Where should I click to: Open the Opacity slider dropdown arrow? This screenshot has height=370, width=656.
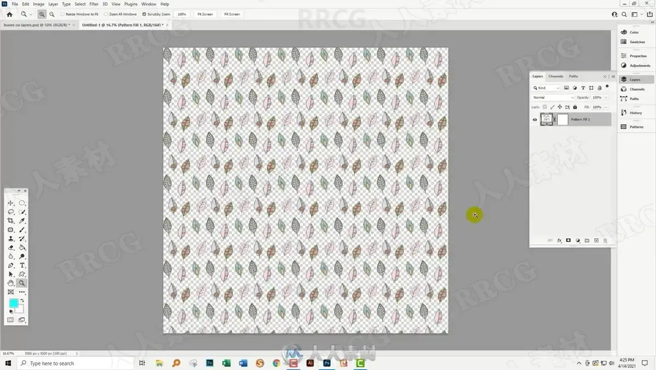pyautogui.click(x=606, y=97)
